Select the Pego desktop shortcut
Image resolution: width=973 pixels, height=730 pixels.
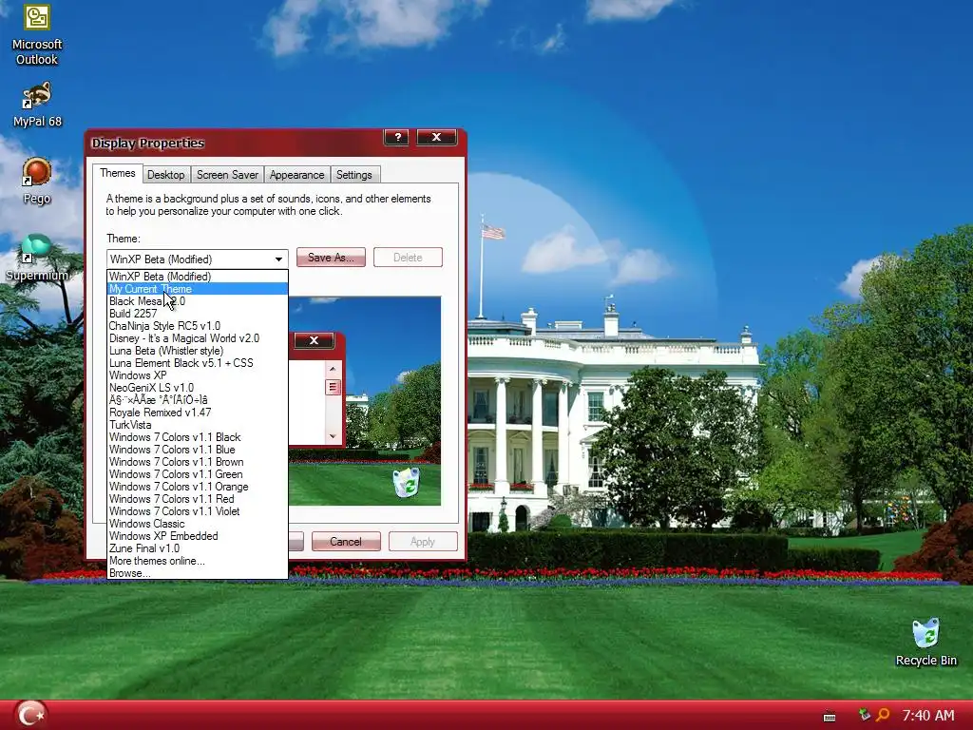pos(37,182)
